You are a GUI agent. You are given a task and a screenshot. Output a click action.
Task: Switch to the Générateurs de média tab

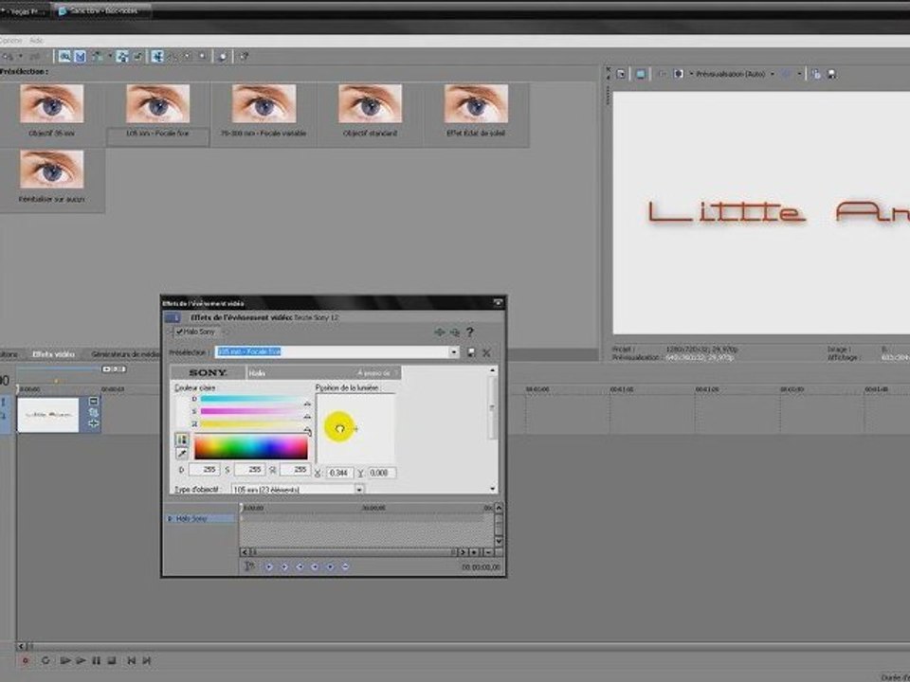[125, 354]
